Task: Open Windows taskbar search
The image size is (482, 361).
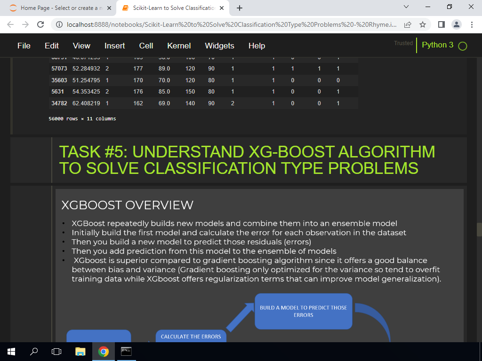Action: (34, 352)
